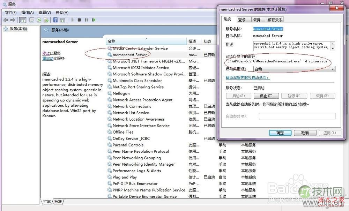Export the services list using the export icon
Screen dimensions: 349x211
point(47,20)
